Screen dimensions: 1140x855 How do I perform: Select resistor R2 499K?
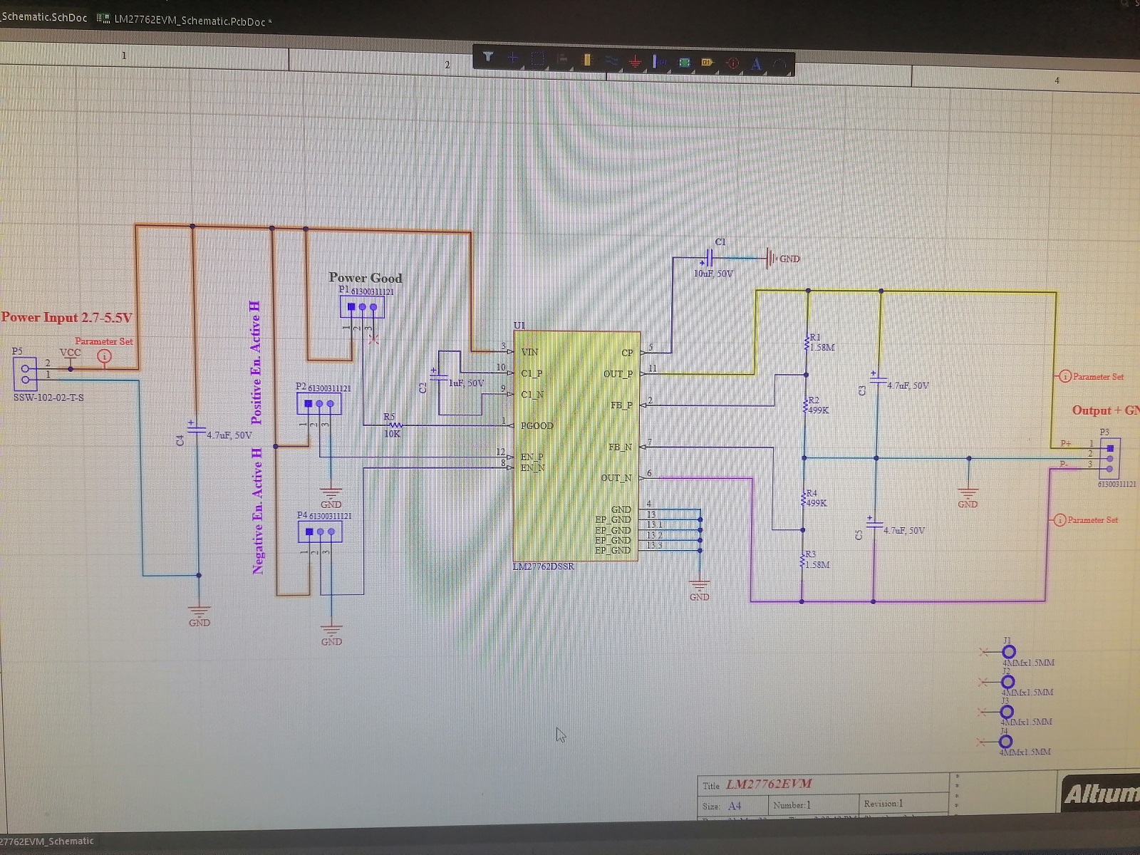[806, 405]
